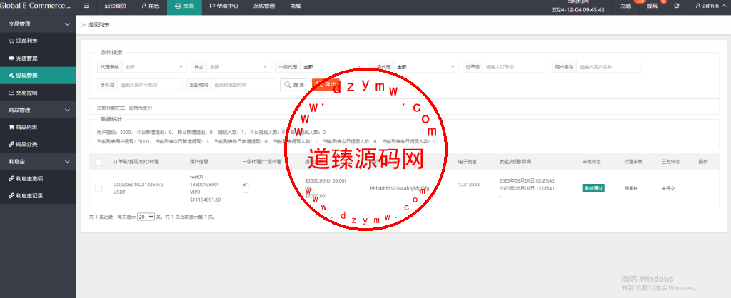Click the link icon beside 利息宝选项
Viewport: 731px width, 298px height.
coord(11,178)
